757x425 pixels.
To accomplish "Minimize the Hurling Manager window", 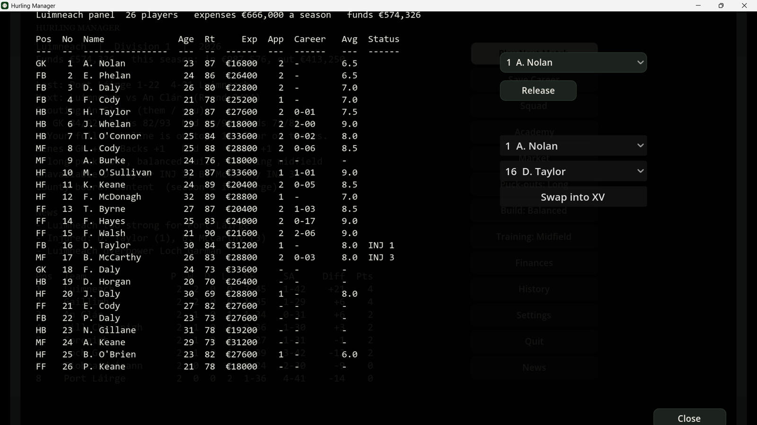I will pos(698,6).
